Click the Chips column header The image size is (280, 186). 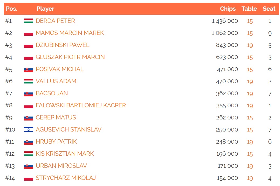point(228,9)
